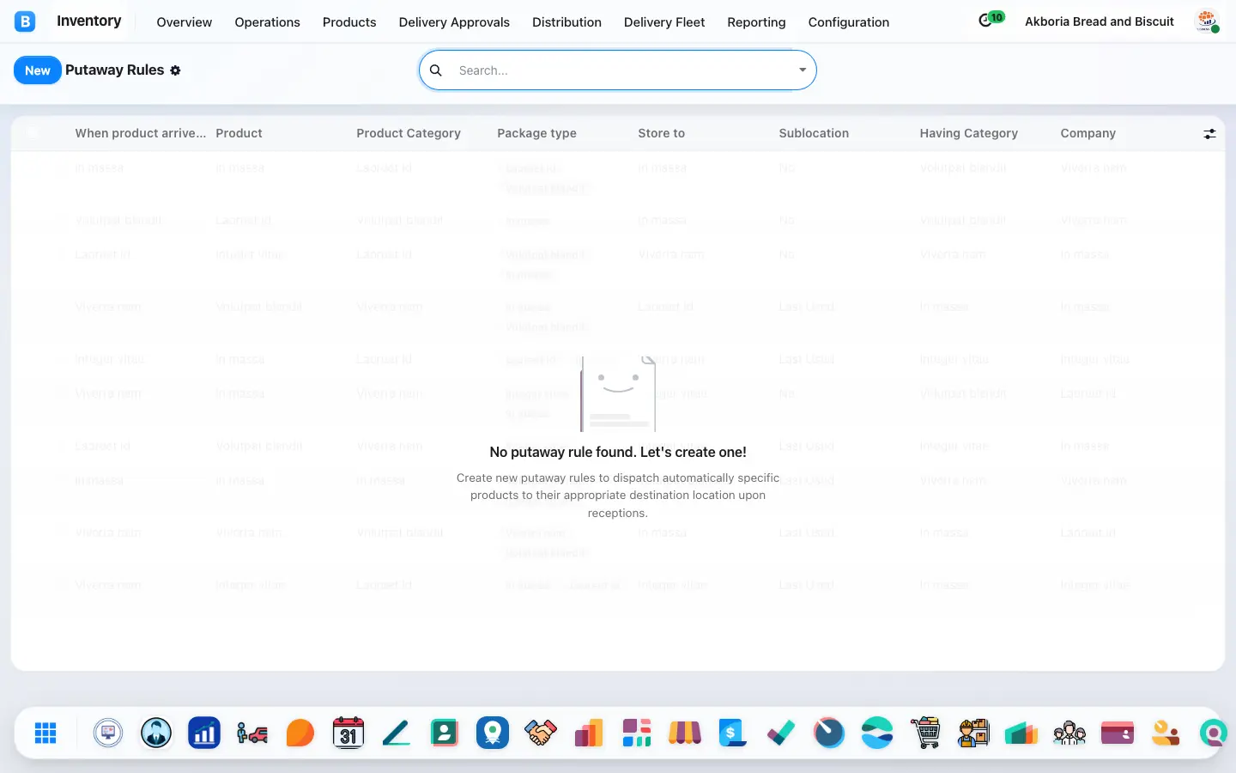Open the man with car app in dock
This screenshot has height=773, width=1236.
tap(252, 733)
